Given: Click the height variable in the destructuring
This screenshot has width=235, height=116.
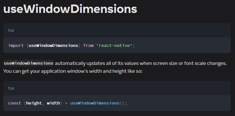Looking at the screenshot, I should click(34, 103).
